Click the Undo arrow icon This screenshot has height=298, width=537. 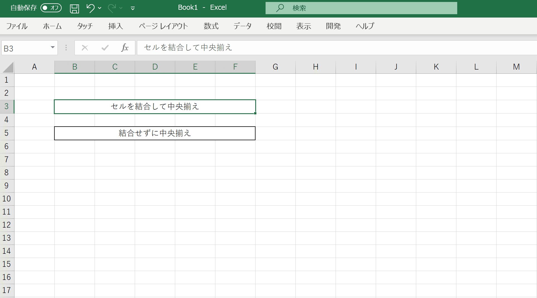(90, 8)
